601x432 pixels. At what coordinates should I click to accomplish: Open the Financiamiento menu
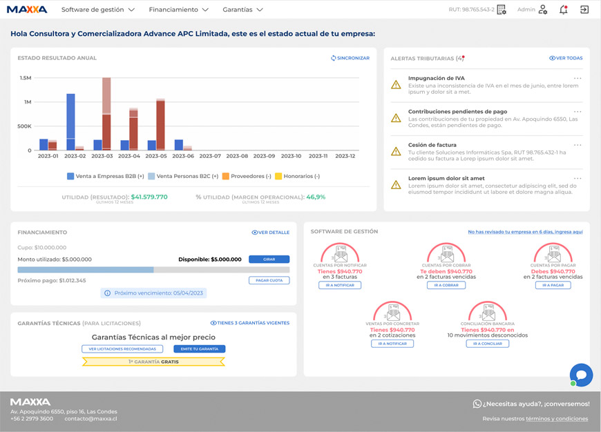click(179, 10)
